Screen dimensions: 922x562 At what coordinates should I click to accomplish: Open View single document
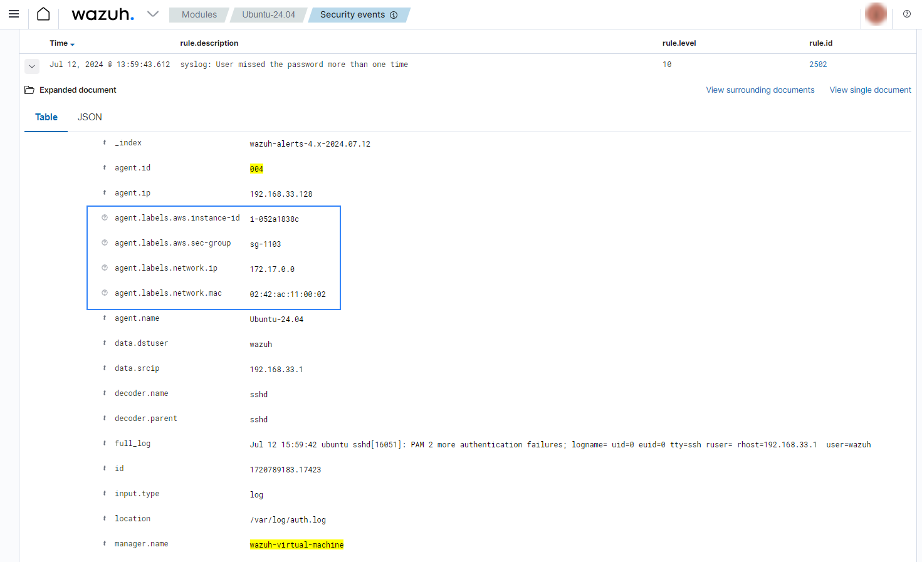(x=870, y=90)
